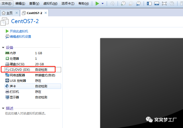Collapse the 描述 section
Viewport: 183px width, 128px height.
click(x=3, y=108)
